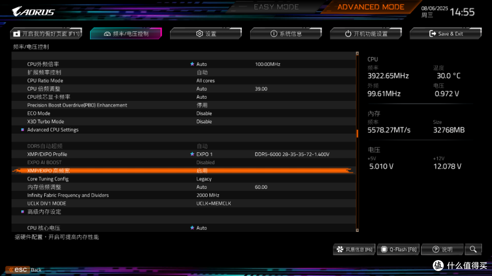492x276 pixels.
Task: Click scrollbar up arrow of settings list
Action: click(357, 54)
